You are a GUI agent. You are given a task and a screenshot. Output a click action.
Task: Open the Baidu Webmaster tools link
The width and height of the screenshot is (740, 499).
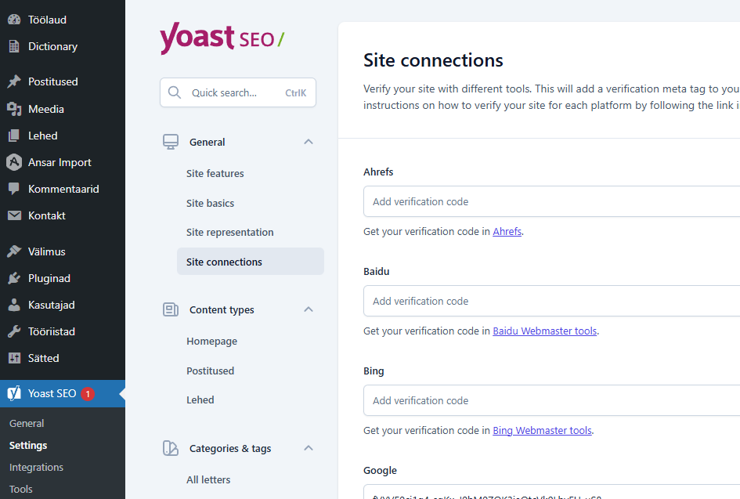(x=544, y=331)
